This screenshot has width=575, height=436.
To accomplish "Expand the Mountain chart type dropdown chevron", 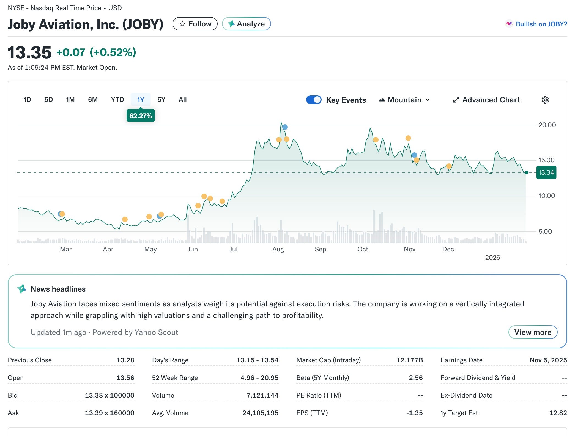I will tap(428, 100).
